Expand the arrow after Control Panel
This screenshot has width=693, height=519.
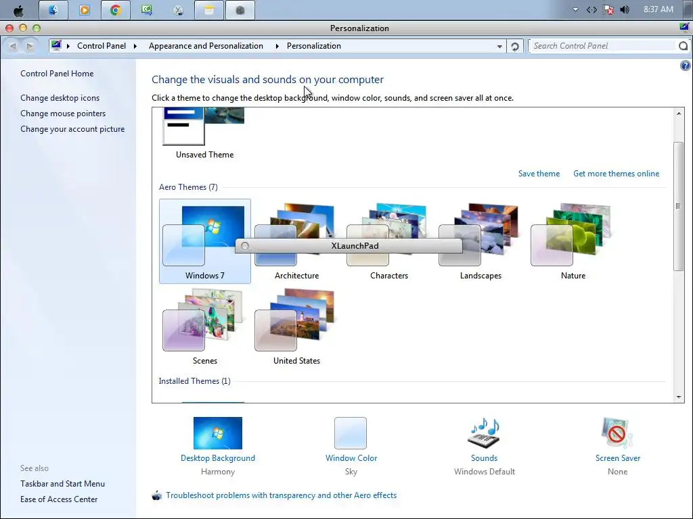point(135,46)
